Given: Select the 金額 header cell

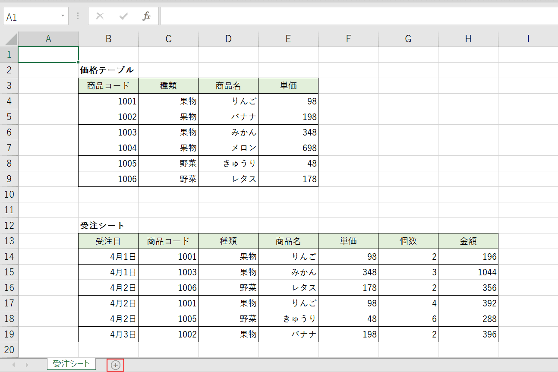Looking at the screenshot, I should [x=468, y=241].
